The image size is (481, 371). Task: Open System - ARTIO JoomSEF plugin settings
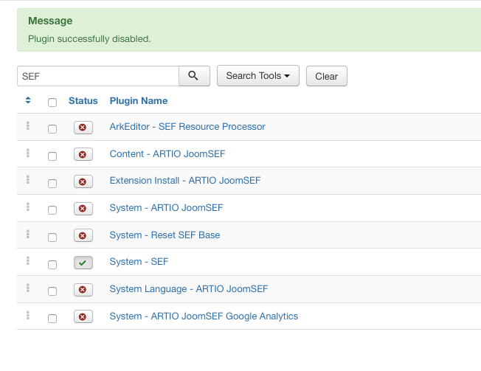pyautogui.click(x=166, y=207)
